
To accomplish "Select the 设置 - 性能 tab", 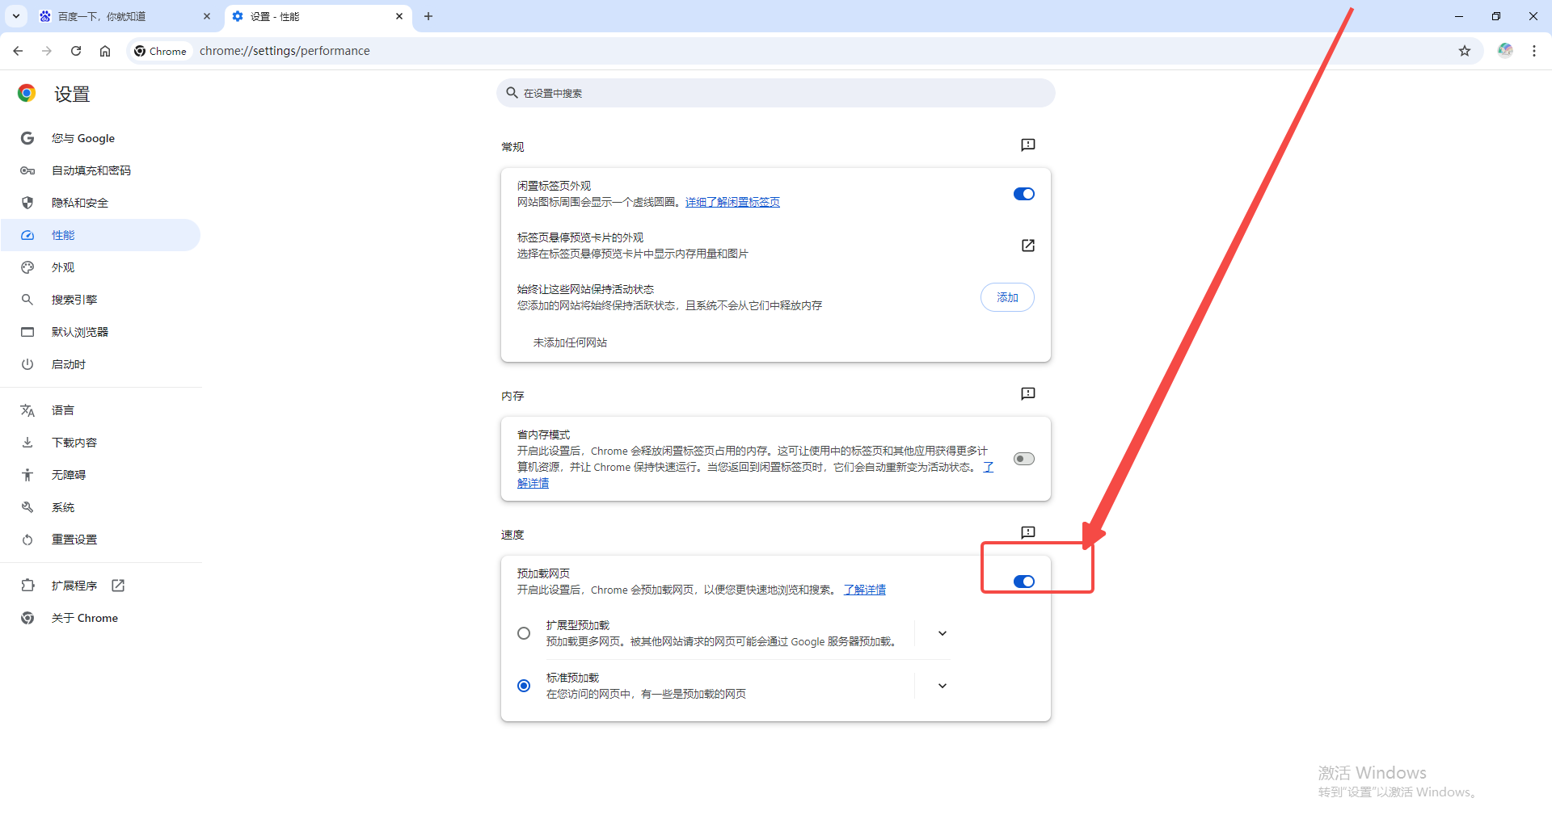I will pyautogui.click(x=318, y=16).
